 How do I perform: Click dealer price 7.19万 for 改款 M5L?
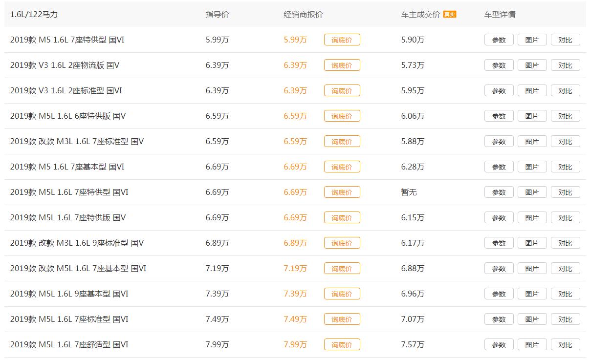tap(295, 269)
